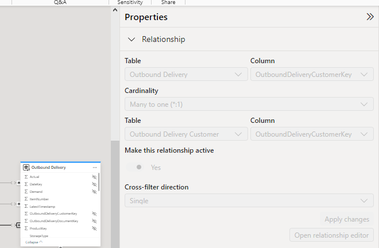Screen dimensions: 379x248
Task: Select the Demand field row
Action: tap(59, 192)
